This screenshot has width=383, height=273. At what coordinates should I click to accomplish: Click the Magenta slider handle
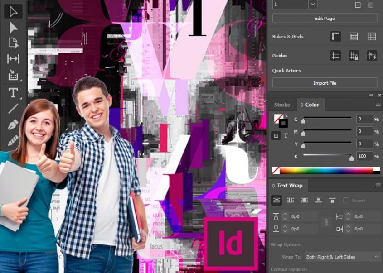pyautogui.click(x=303, y=134)
